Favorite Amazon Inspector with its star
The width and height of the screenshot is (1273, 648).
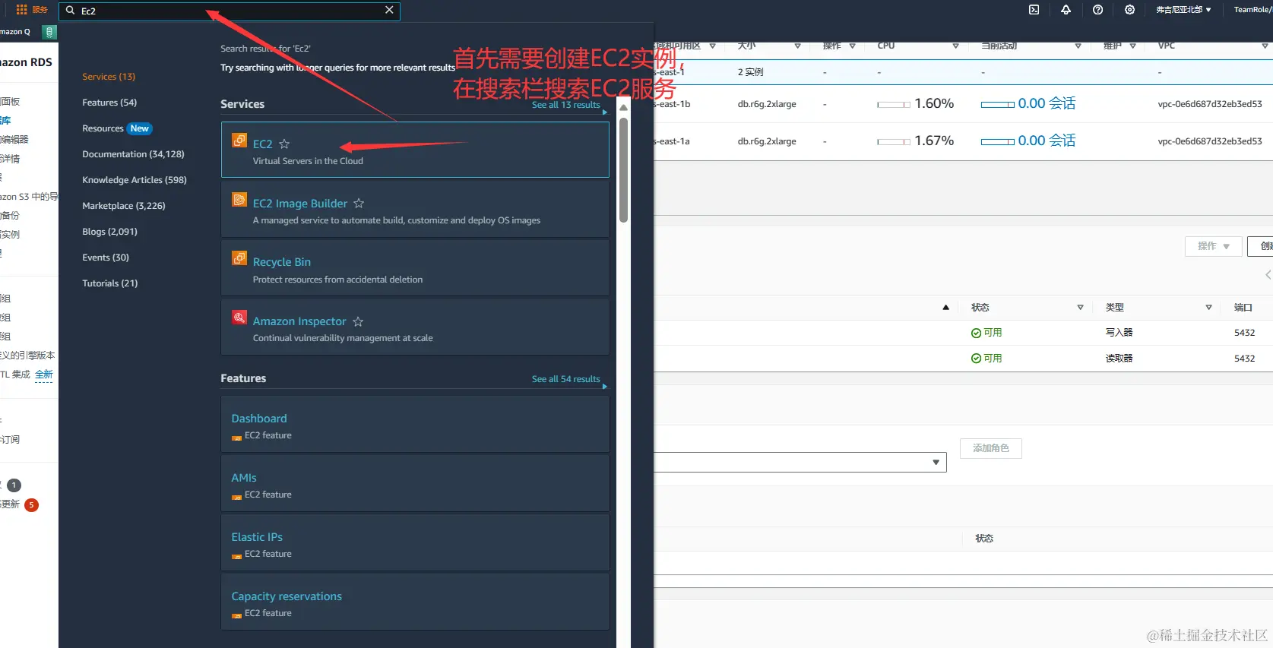pyautogui.click(x=358, y=321)
